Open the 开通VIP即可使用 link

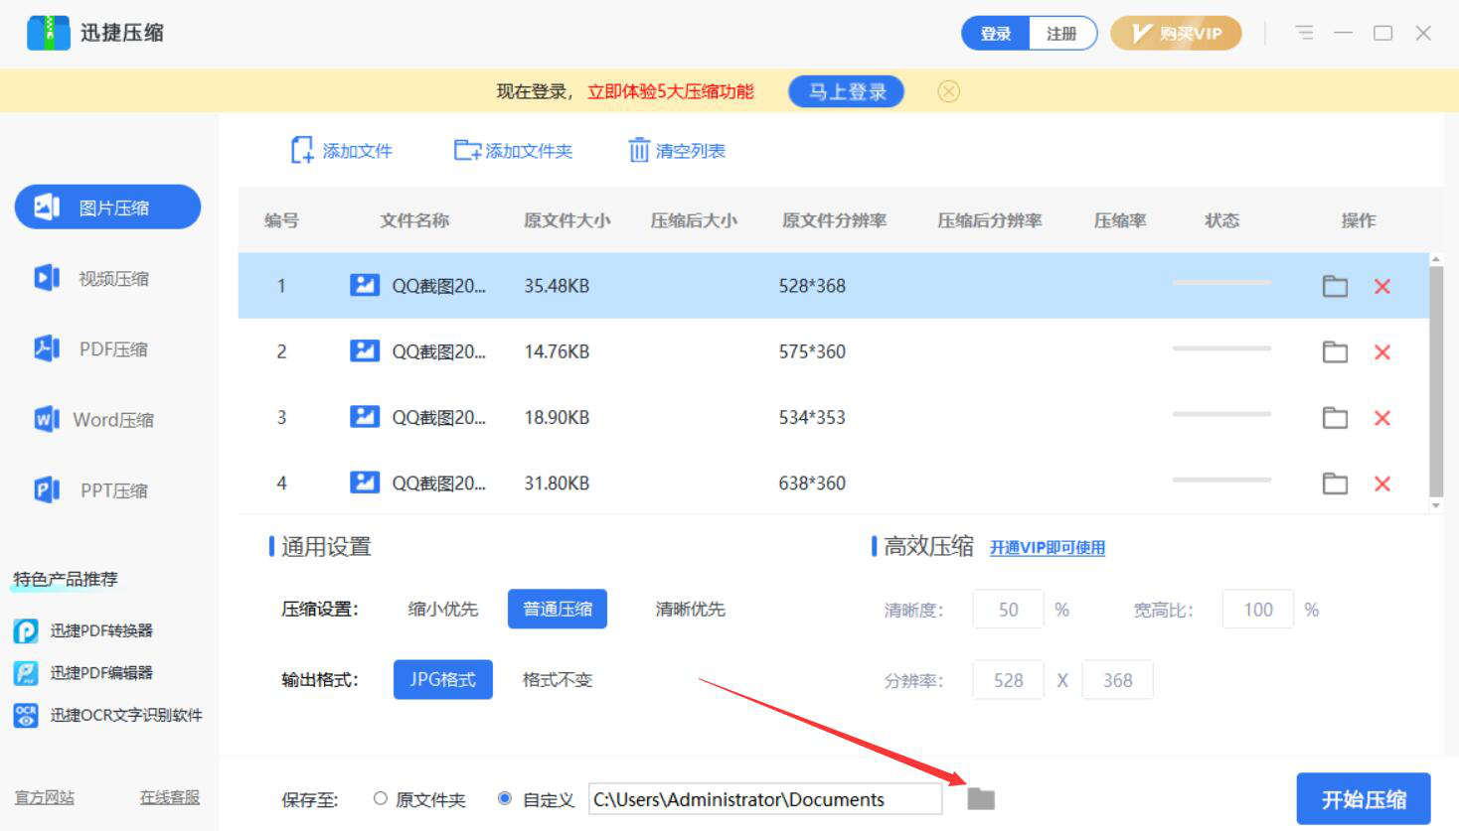point(1047,548)
